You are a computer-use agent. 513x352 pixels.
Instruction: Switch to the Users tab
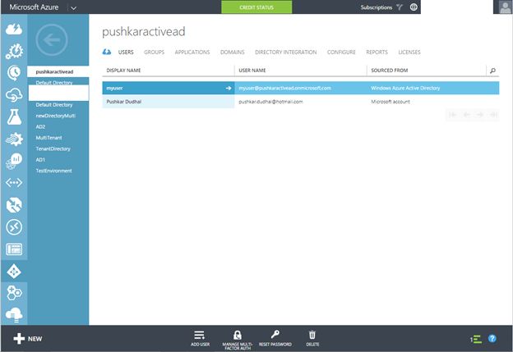click(x=126, y=53)
